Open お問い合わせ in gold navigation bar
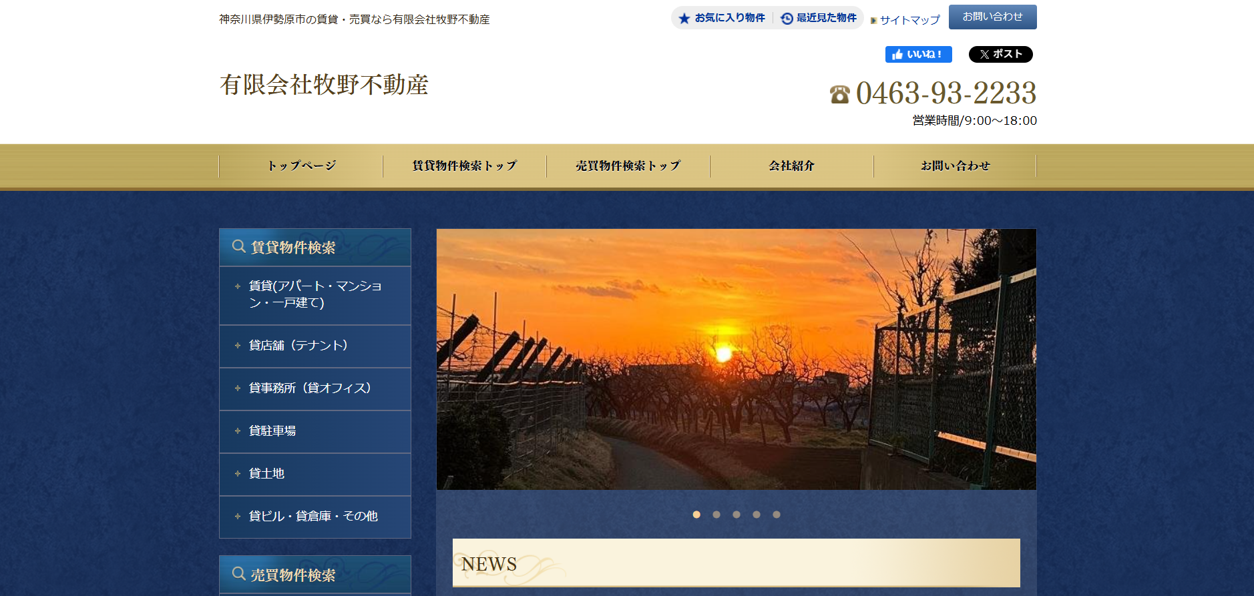 coord(955,166)
